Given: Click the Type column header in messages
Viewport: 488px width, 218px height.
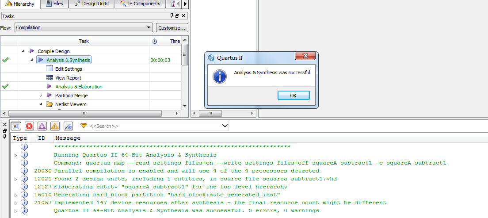Looking at the screenshot, I should (19, 138).
